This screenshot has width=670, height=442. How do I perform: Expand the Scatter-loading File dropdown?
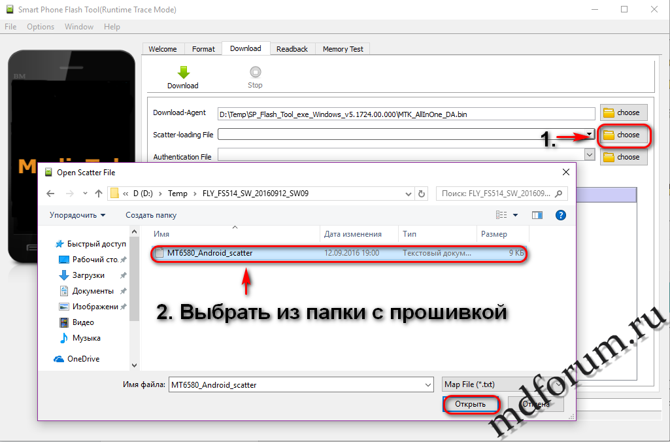589,135
